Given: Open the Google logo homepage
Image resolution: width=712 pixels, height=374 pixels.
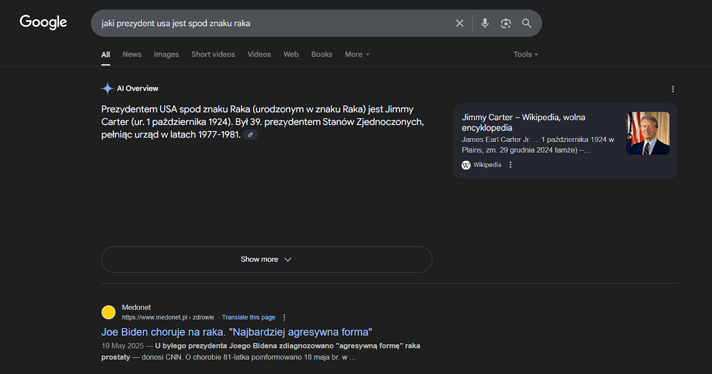Looking at the screenshot, I should (x=43, y=22).
